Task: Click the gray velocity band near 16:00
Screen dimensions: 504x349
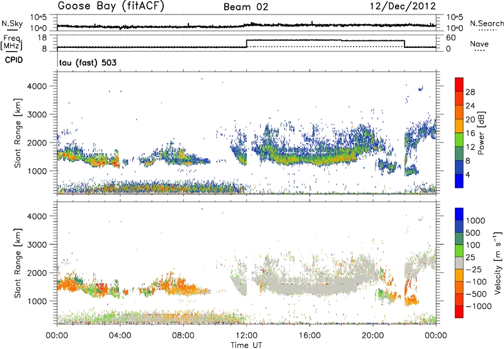Action: click(309, 287)
